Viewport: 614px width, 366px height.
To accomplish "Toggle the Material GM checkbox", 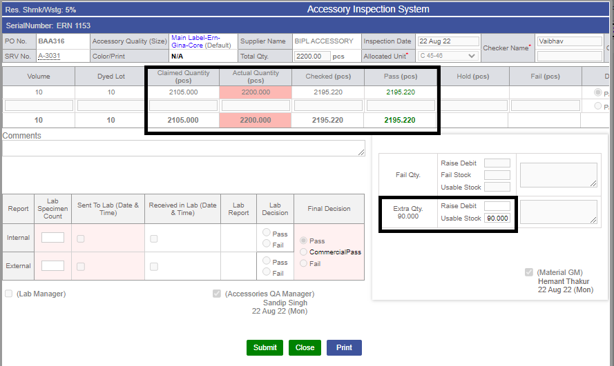I will pos(528,272).
